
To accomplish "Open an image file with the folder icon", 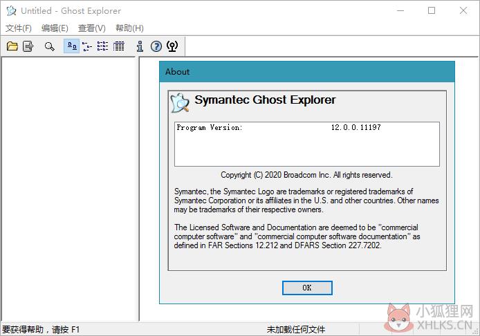I will (12, 46).
